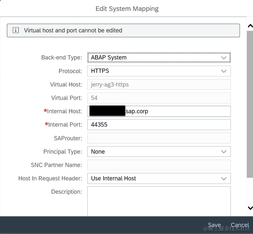Click the 'Protocol:' label
Viewport: 253px width, 234px height.
70,71
